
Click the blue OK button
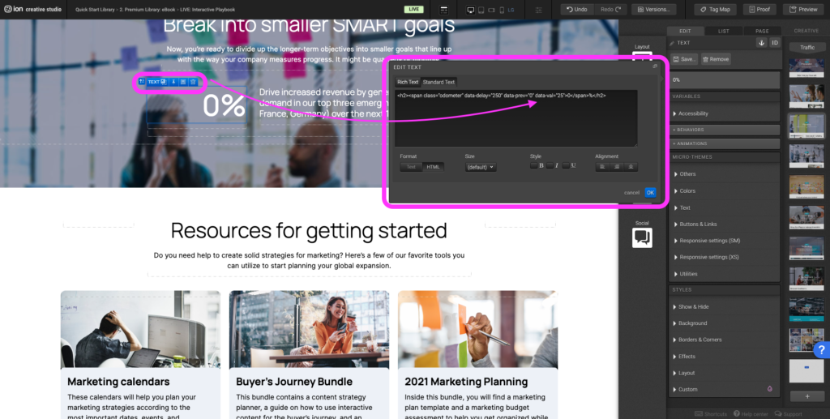click(651, 193)
